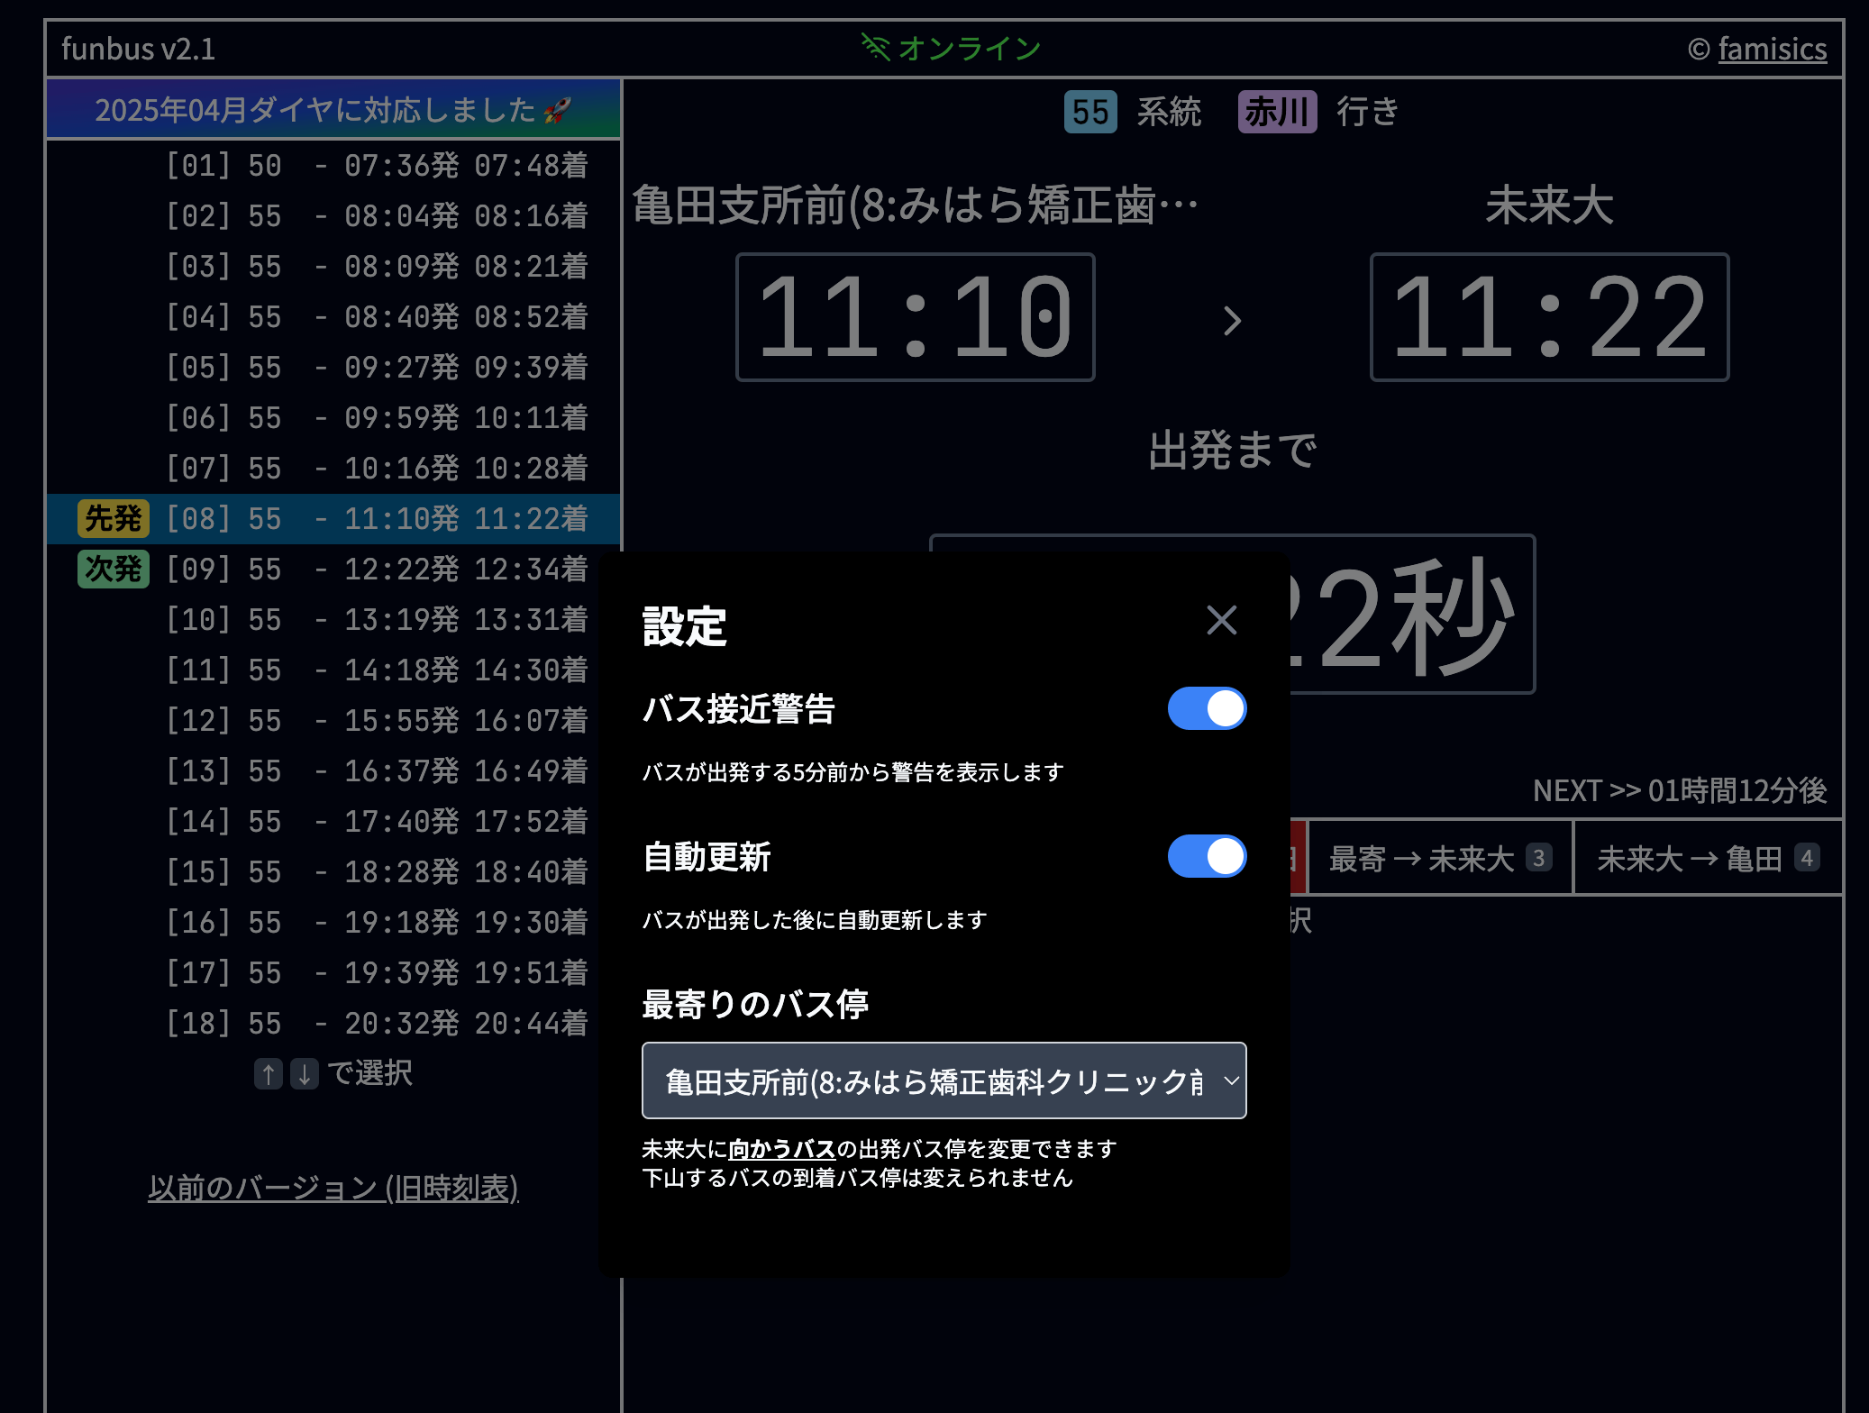Switch to 最寄 → 未来大 tab

point(1439,858)
